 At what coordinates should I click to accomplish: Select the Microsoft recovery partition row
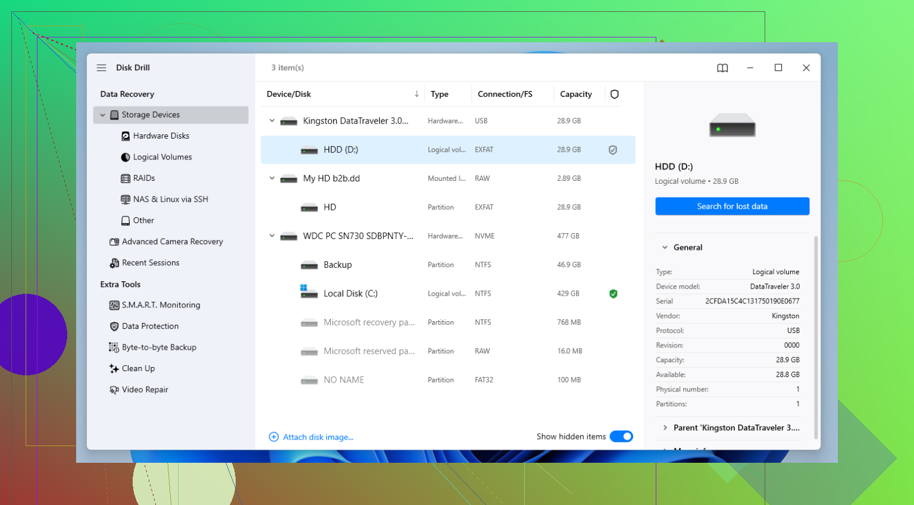tap(448, 322)
